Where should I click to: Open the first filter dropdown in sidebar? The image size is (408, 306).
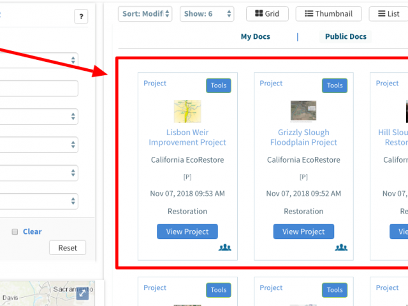(x=38, y=60)
